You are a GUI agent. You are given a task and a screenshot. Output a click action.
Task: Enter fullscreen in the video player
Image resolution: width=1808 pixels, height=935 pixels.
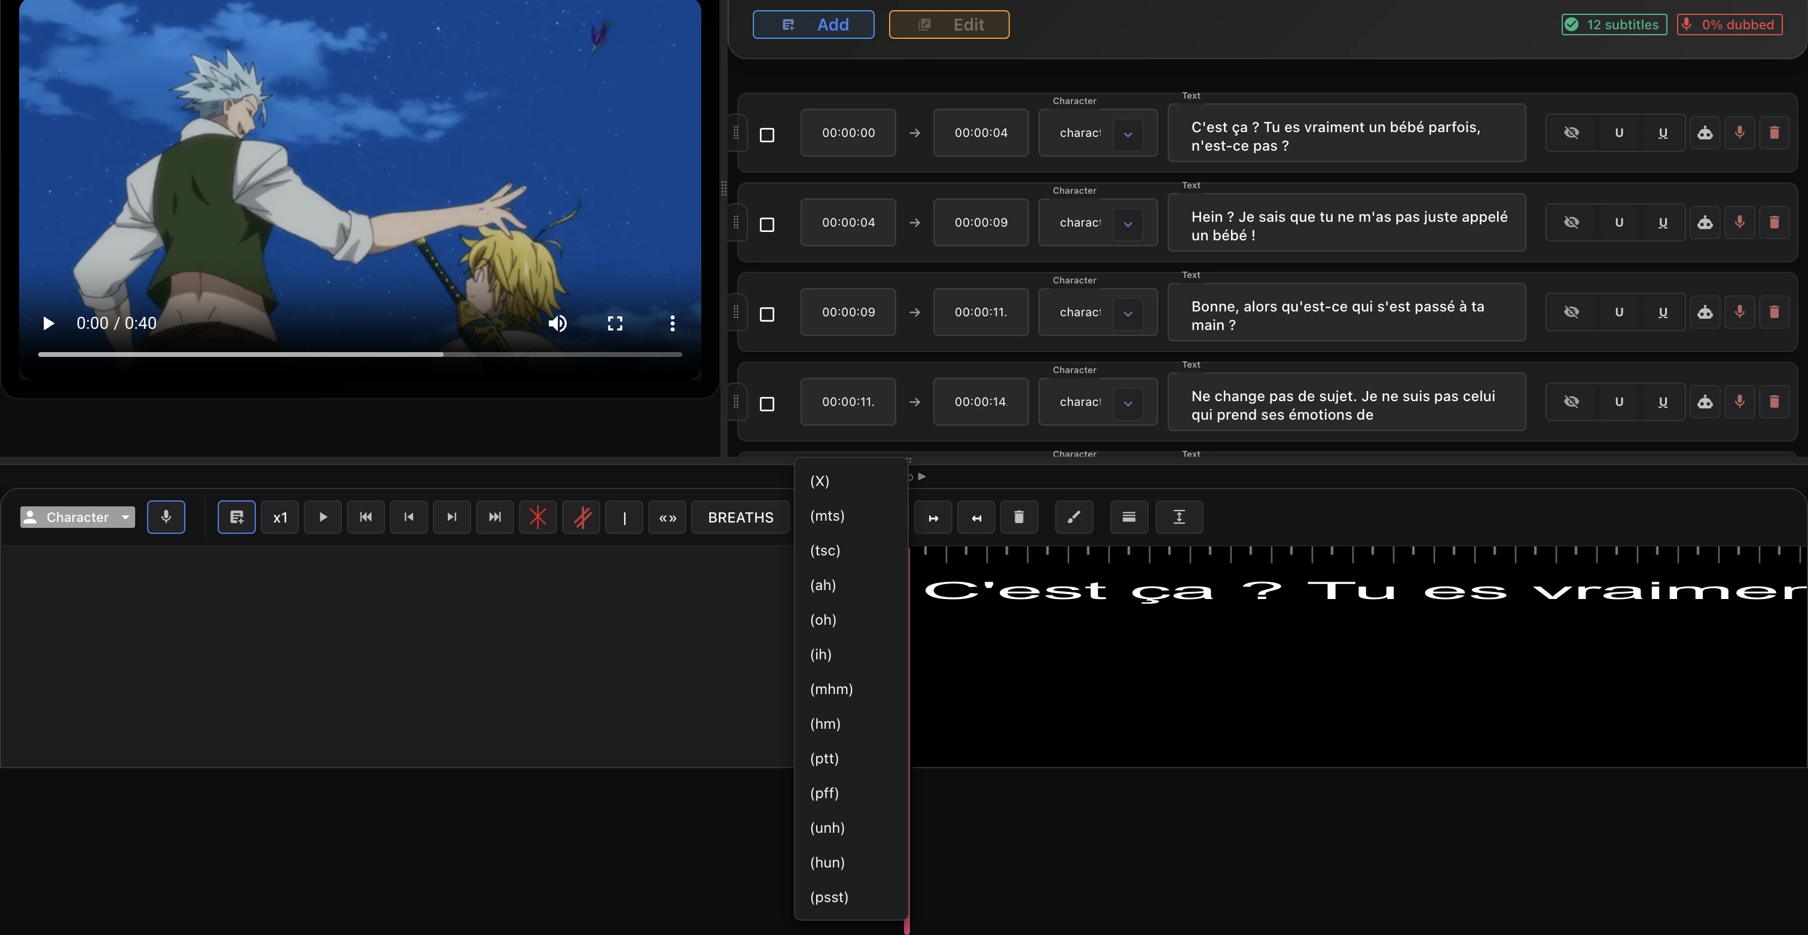(615, 323)
